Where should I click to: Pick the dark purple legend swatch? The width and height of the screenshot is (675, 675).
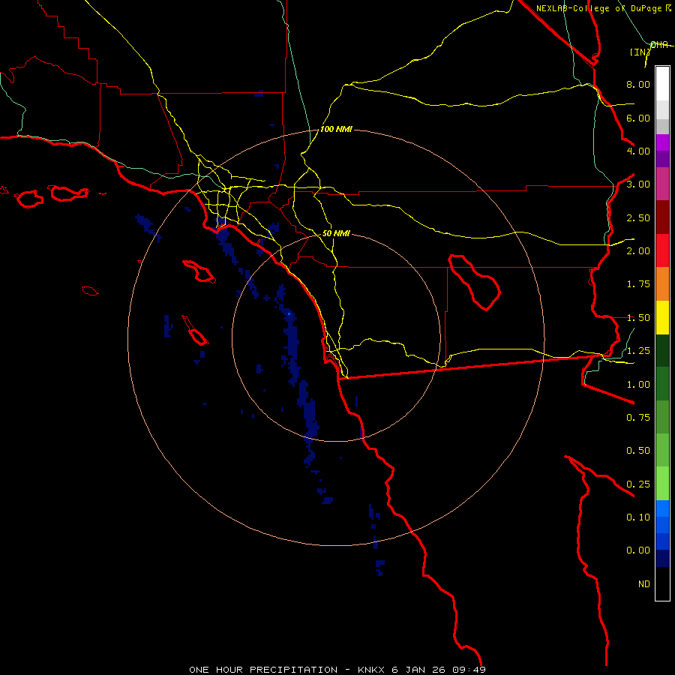click(662, 159)
